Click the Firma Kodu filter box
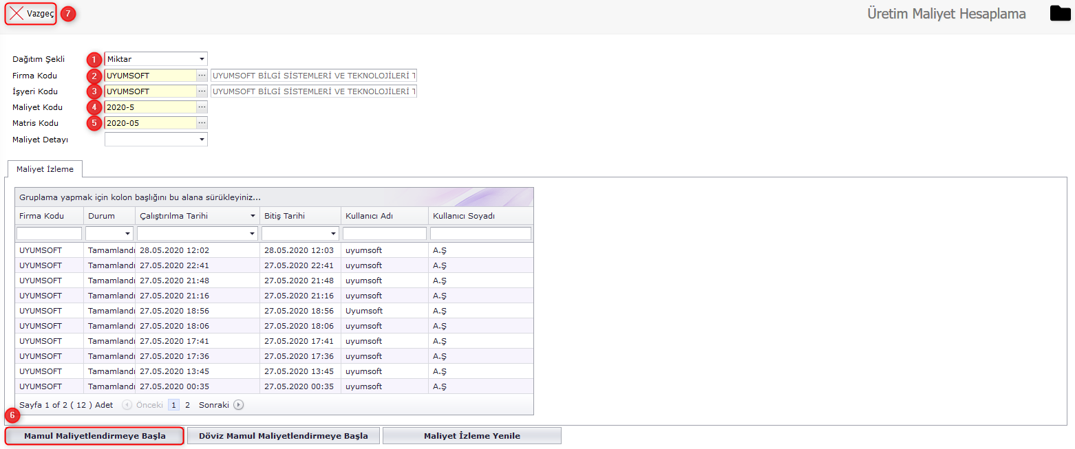Image resolution: width=1075 pixels, height=449 pixels. pyautogui.click(x=49, y=234)
